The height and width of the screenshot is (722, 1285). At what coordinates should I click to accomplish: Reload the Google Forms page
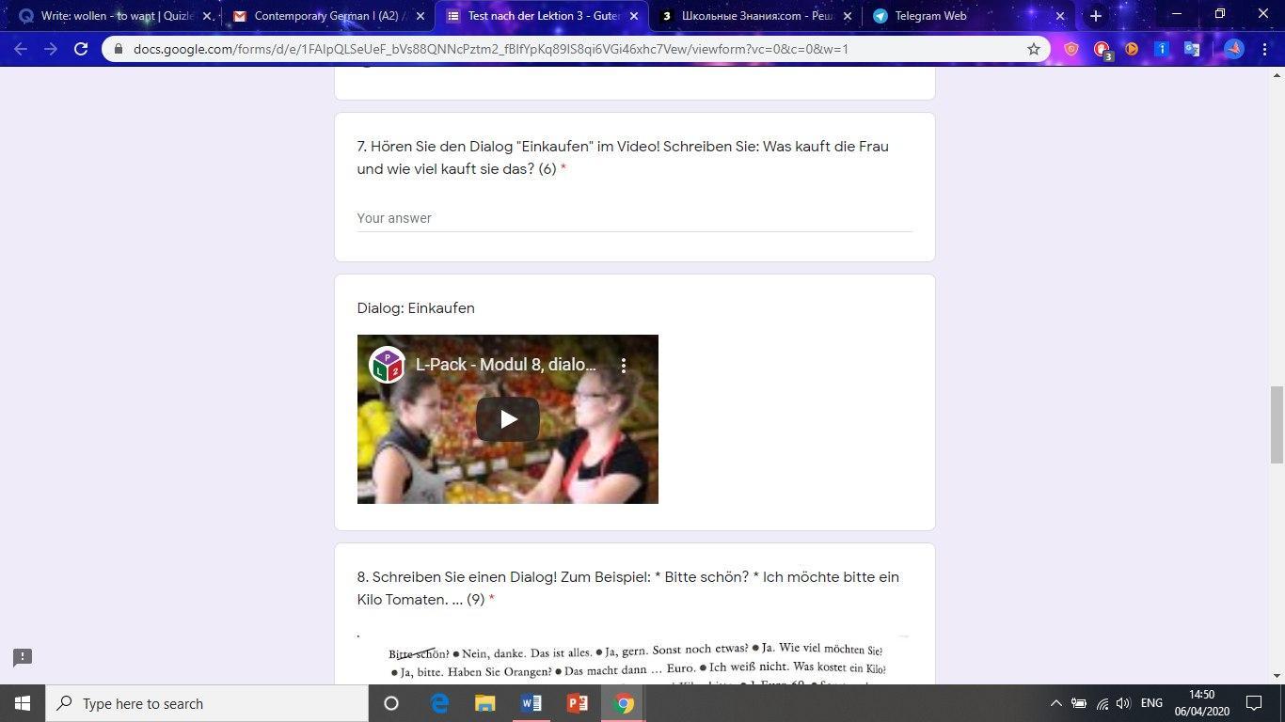[x=81, y=49]
